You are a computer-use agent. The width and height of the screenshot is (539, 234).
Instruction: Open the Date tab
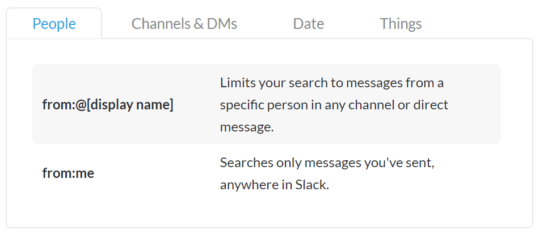(308, 24)
